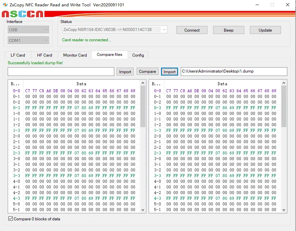This screenshot has width=296, height=231.
Task: Select row 3-3 in the second data table
Action: pyautogui.click(x=215, y=175)
